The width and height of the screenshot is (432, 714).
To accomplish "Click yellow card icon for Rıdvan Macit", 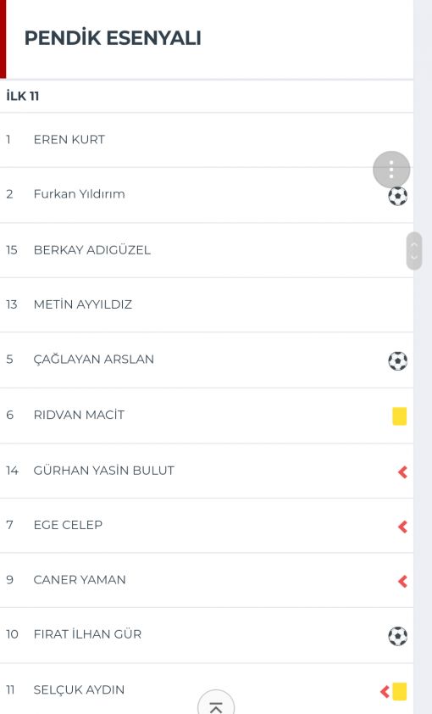I will point(399,416).
